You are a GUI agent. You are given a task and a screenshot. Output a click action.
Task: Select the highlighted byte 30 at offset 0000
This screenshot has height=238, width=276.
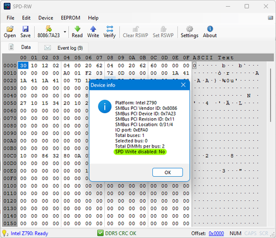pos(23,66)
